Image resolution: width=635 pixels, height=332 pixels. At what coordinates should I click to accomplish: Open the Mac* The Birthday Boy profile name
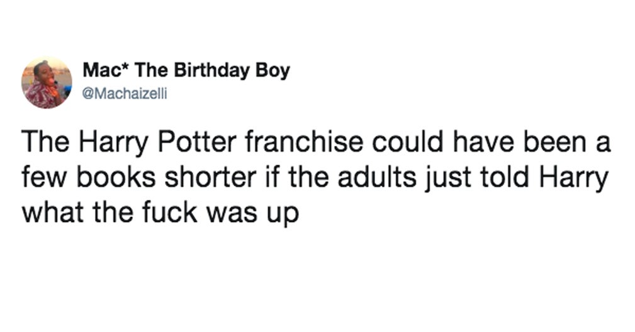click(186, 70)
